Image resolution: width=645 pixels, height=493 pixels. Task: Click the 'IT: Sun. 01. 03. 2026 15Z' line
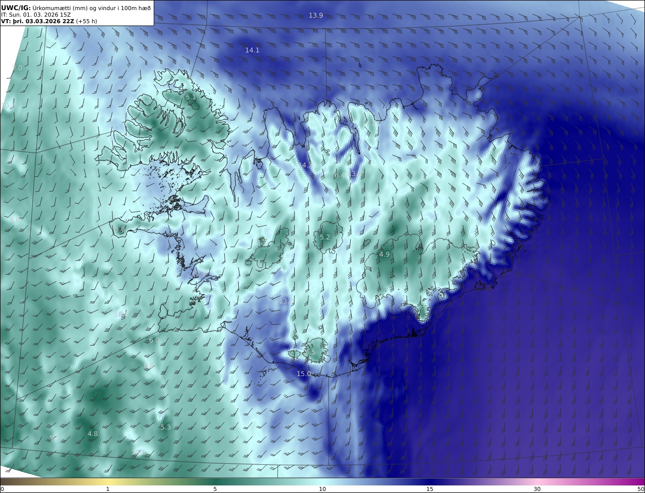pyautogui.click(x=36, y=15)
